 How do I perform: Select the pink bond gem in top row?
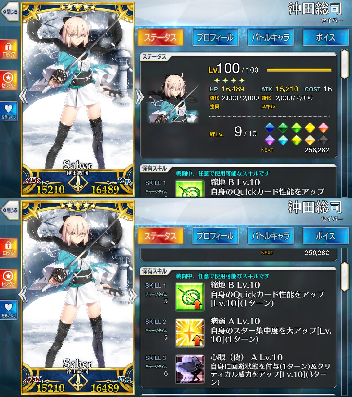[x=323, y=127]
